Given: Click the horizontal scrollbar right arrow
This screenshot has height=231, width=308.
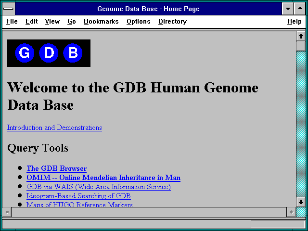Looking at the screenshot, I should coord(291,212).
